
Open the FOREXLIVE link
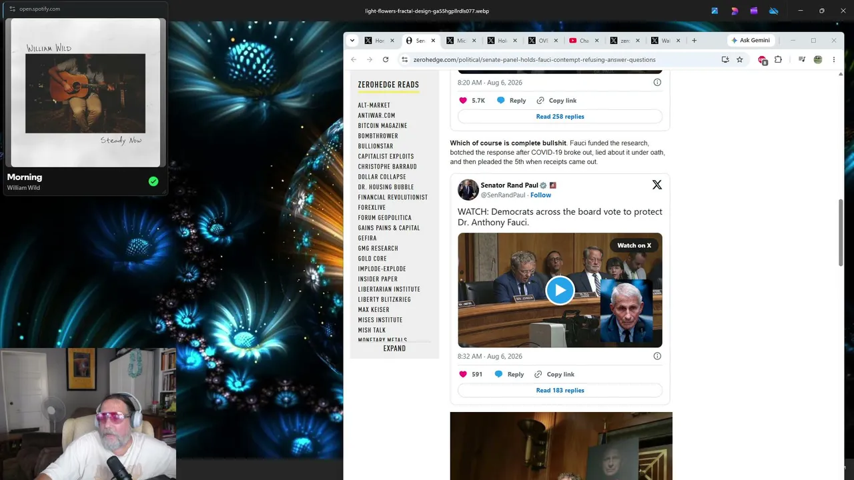pyautogui.click(x=372, y=208)
